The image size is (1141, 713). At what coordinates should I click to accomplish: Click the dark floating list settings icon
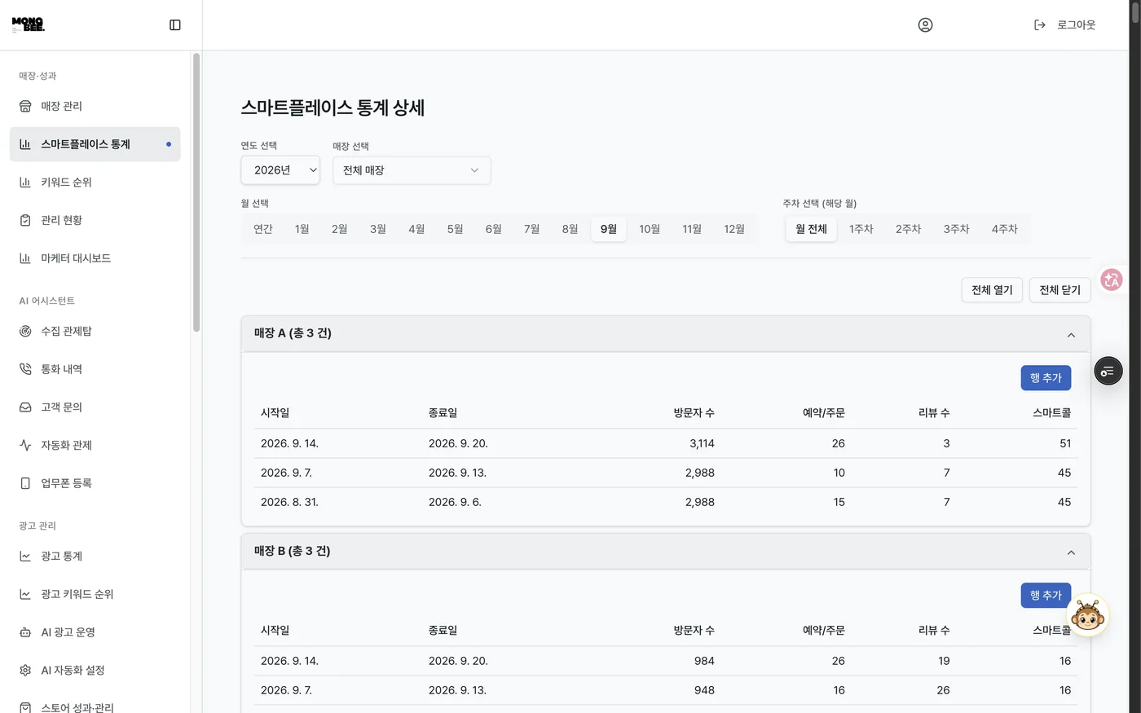coord(1108,372)
